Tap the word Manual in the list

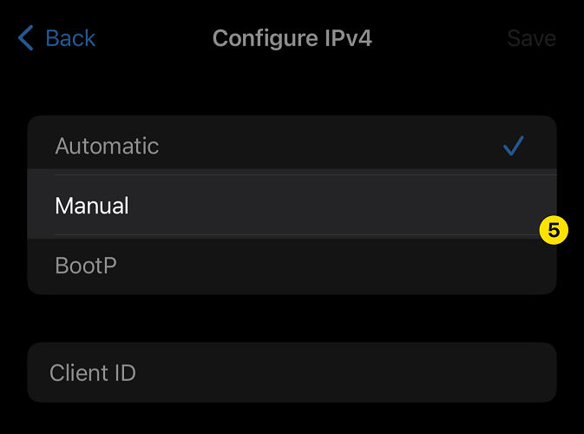[x=92, y=206]
